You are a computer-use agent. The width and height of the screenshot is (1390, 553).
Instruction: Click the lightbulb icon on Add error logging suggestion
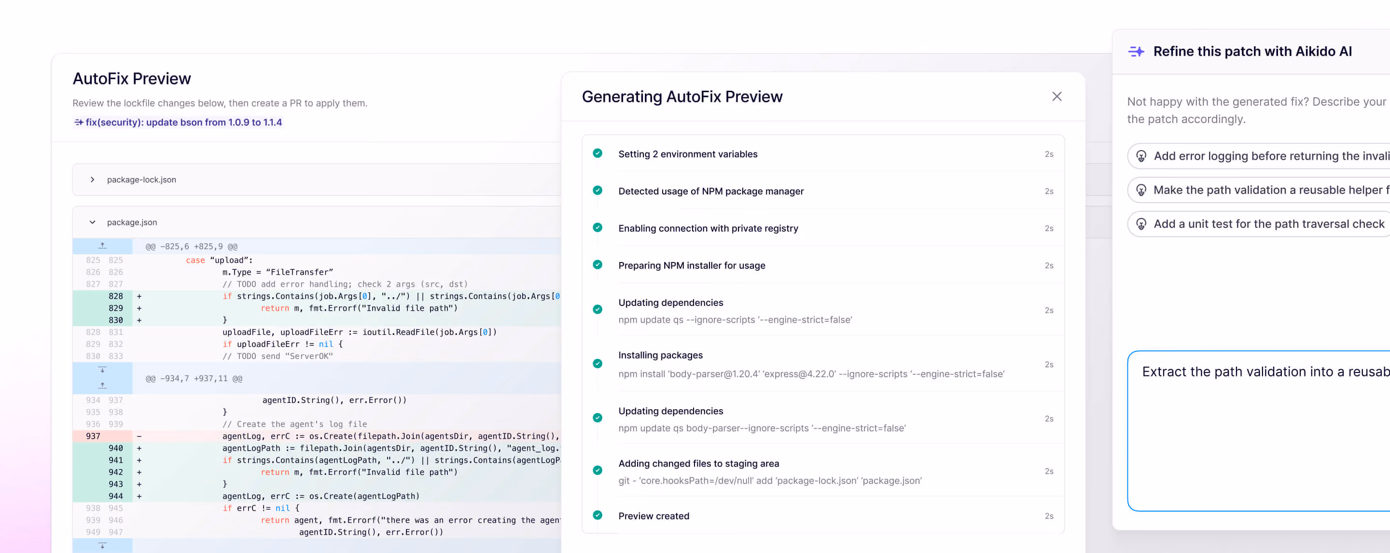[1141, 156]
